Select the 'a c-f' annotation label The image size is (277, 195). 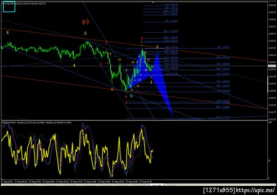(138, 80)
